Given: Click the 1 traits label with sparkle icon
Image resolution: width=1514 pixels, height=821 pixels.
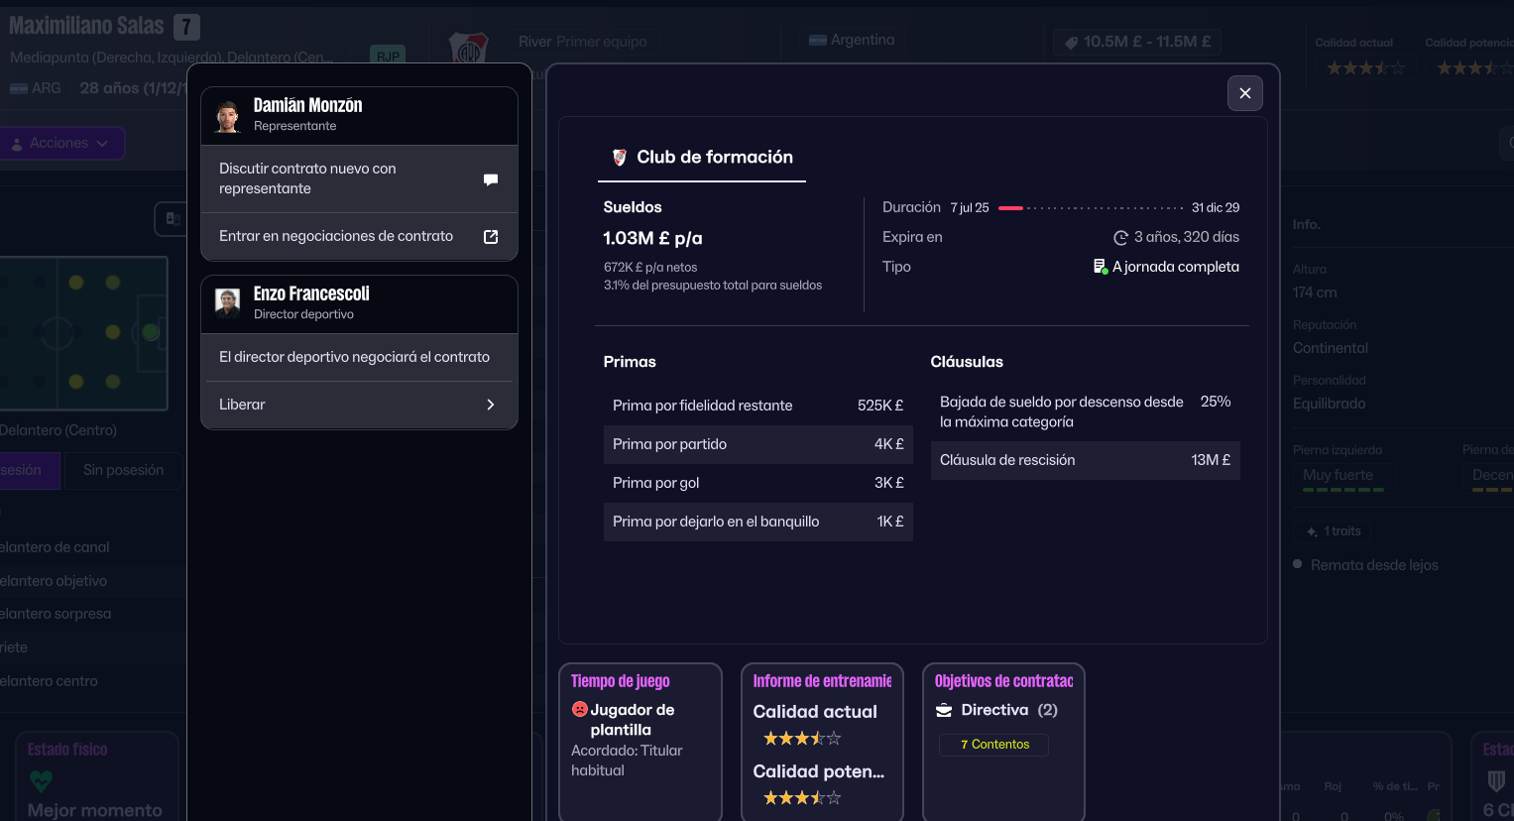Looking at the screenshot, I should tap(1334, 531).
